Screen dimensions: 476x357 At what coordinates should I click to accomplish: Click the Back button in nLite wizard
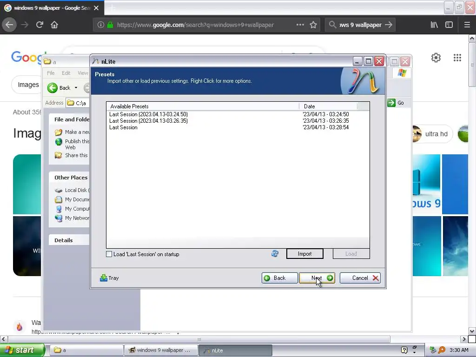click(x=279, y=278)
